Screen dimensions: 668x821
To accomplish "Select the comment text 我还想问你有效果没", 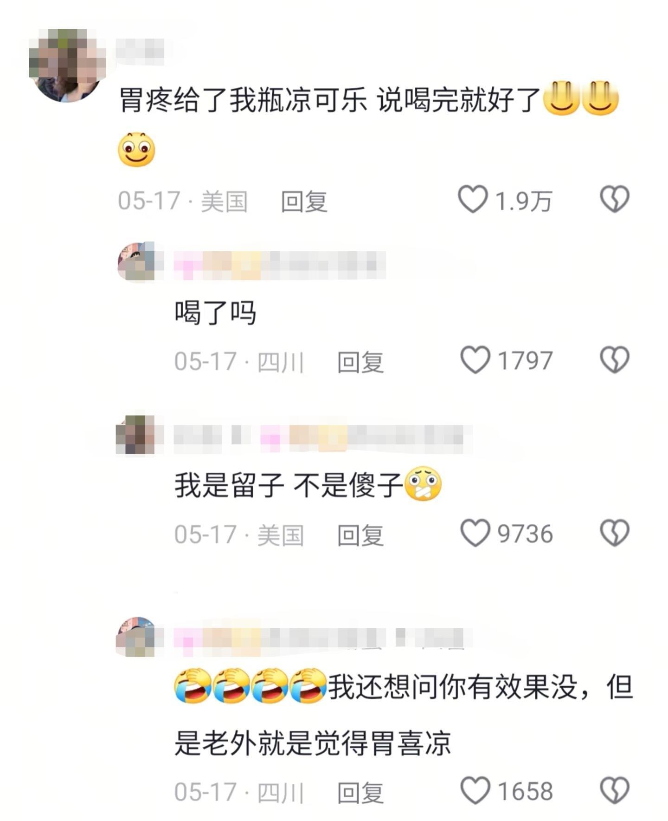I will pos(453,687).
